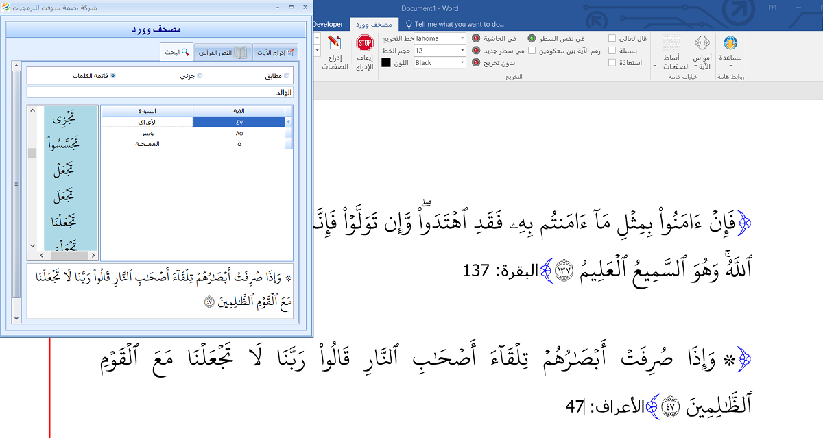Select 'بدون تخريج' red radio option

(476, 62)
